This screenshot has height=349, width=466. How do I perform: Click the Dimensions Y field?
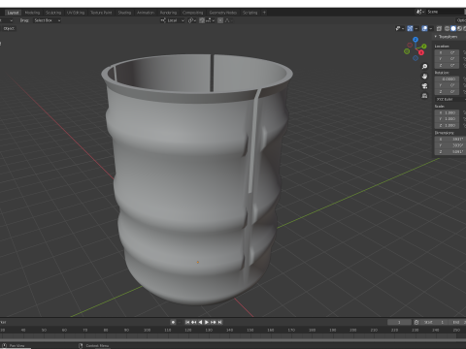pos(449,145)
